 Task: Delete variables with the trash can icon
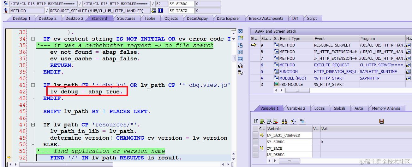[256, 121]
